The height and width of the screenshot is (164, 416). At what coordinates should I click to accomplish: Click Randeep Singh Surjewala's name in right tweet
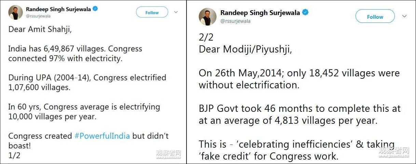pos(260,13)
